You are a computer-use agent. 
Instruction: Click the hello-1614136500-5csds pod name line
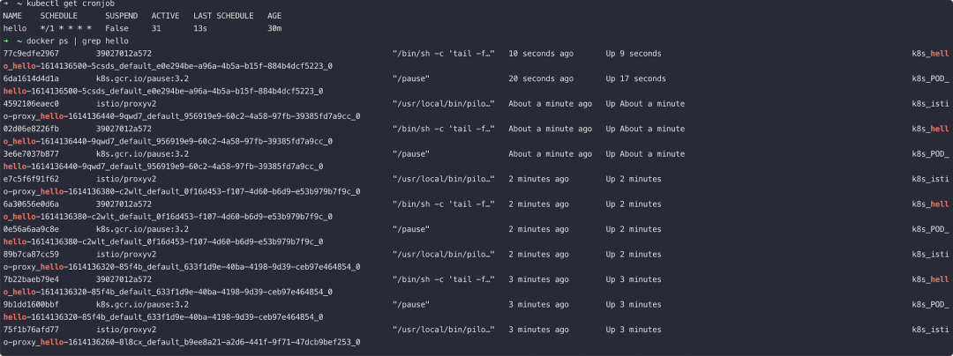pyautogui.click(x=163, y=91)
